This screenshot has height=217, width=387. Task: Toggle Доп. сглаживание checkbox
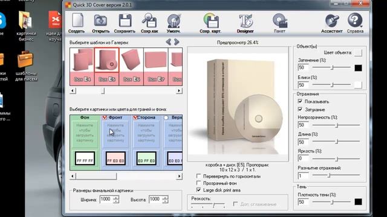tap(235, 204)
